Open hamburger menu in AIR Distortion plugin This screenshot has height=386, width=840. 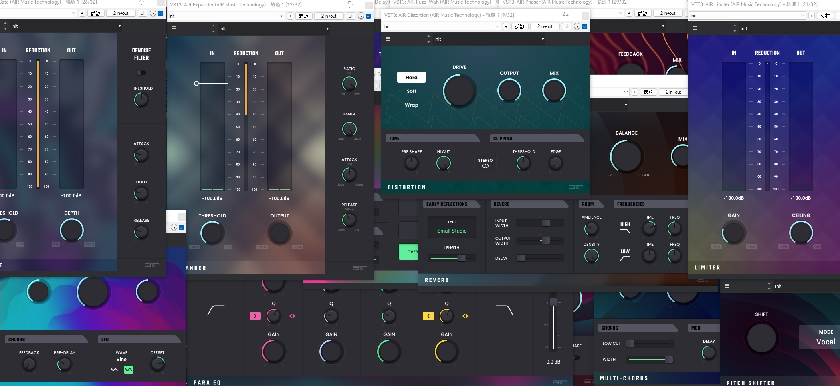388,39
